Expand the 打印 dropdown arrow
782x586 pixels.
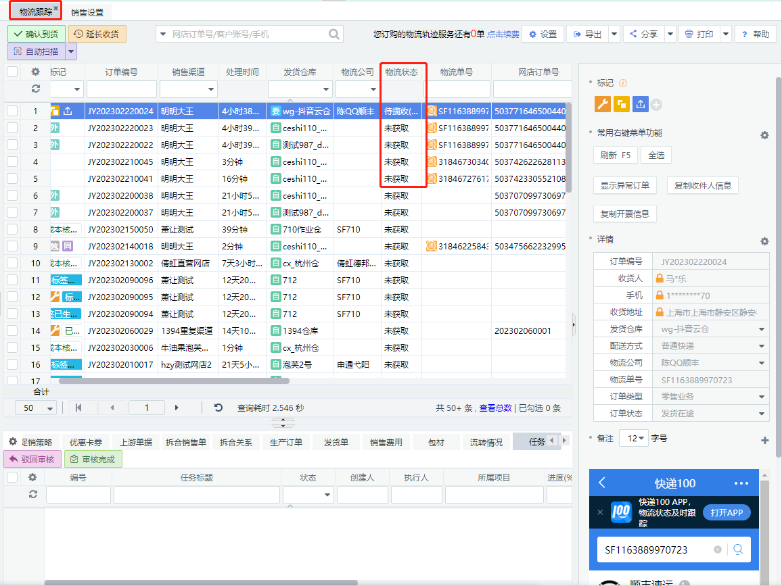coord(726,34)
